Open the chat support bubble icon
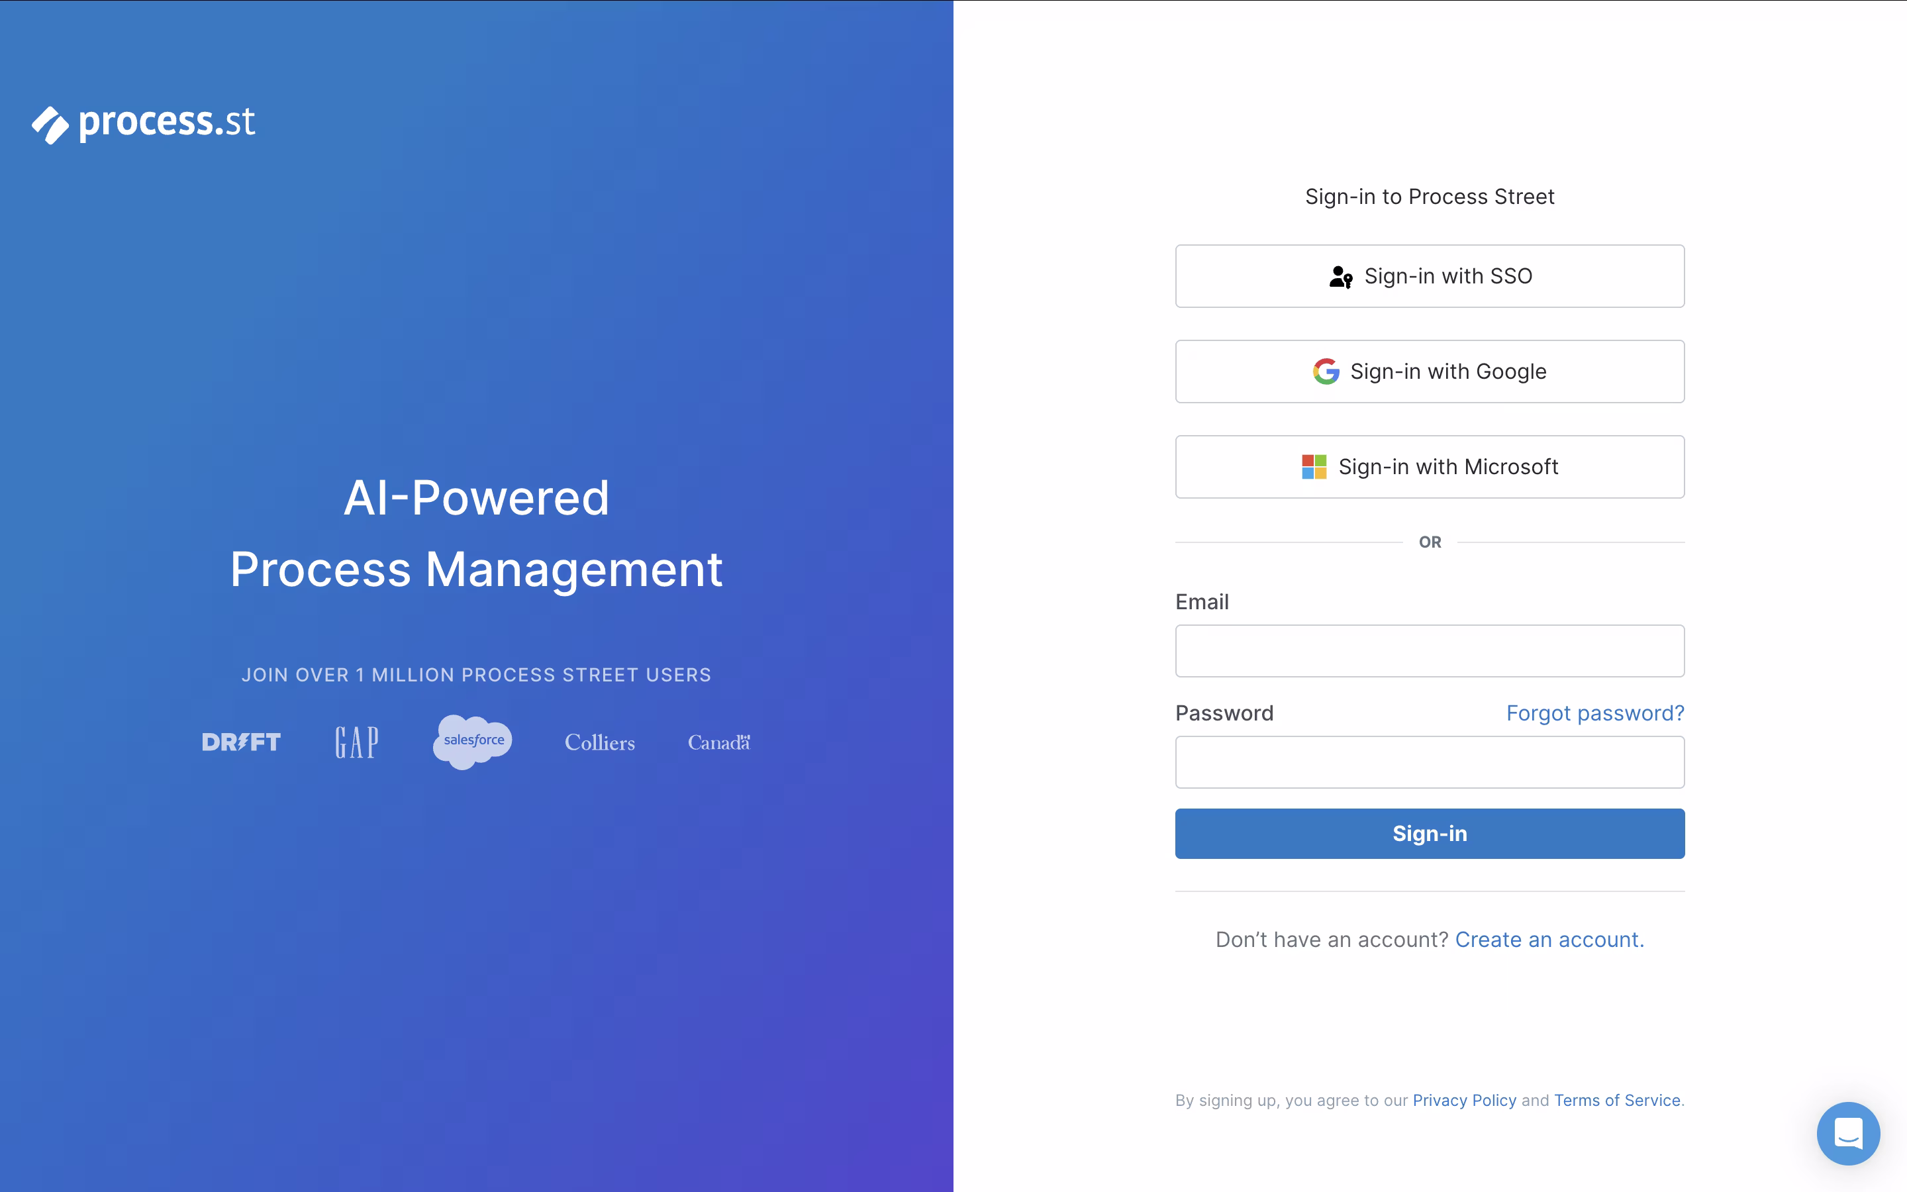1907x1192 pixels. point(1848,1133)
